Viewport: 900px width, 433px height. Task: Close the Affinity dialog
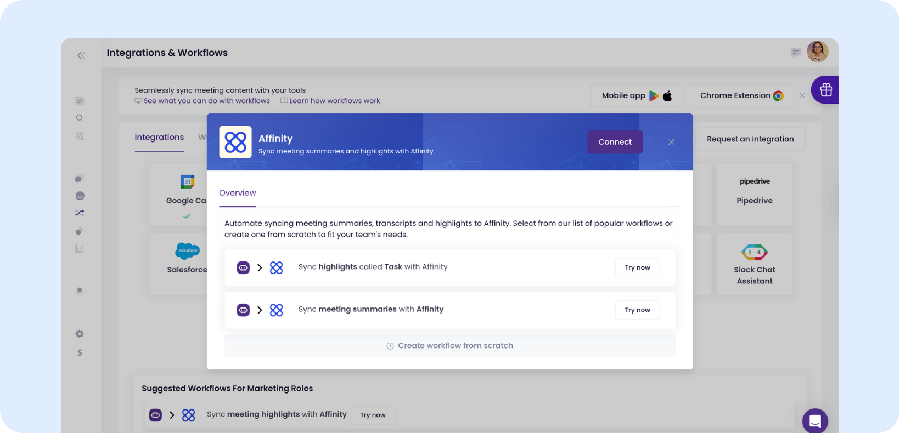(x=671, y=142)
